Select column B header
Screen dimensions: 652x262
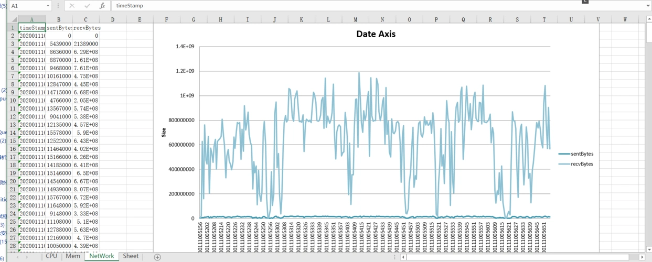tap(59, 19)
